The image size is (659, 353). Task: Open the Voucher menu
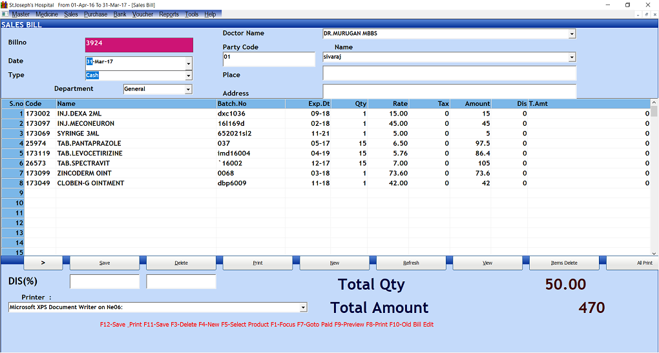pos(143,14)
